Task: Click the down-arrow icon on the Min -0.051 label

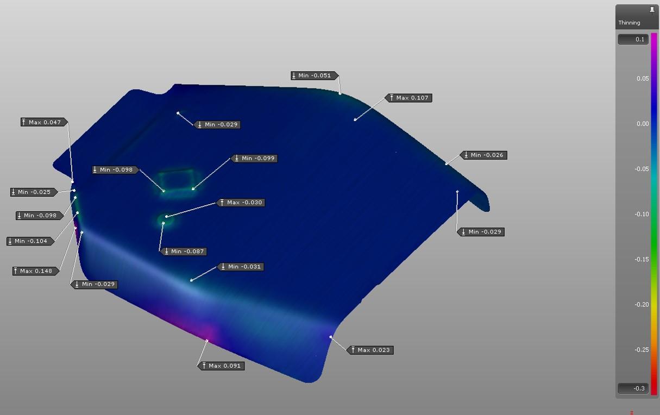Action: [x=294, y=76]
